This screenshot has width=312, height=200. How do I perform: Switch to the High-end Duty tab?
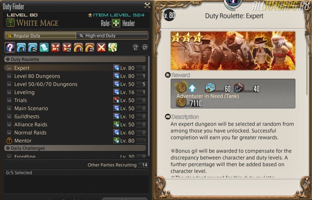tap(112, 36)
